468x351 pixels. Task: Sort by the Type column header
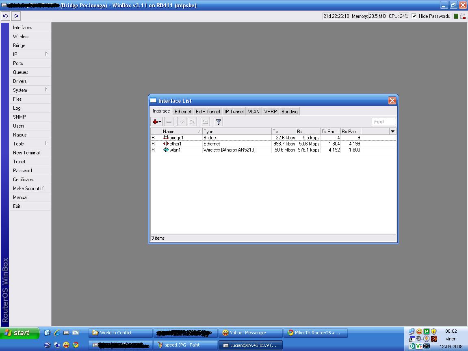[x=237, y=131]
